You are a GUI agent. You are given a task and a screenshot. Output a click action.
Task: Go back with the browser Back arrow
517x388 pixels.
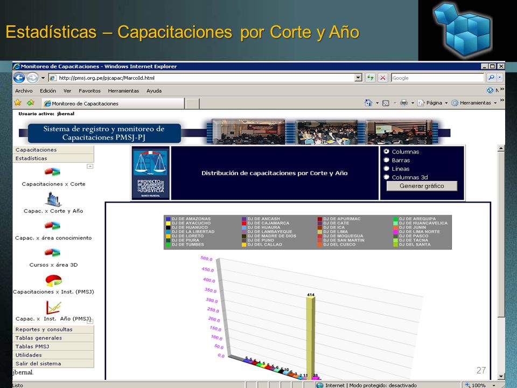19,78
